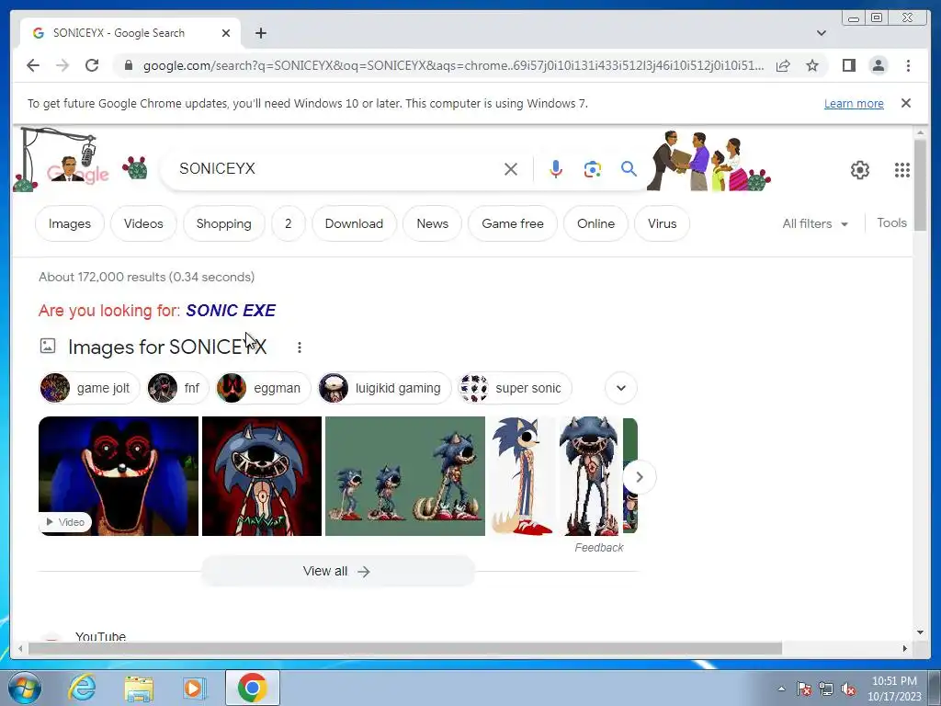941x706 pixels.
Task: Open the white-background tall Sonic image
Action: click(523, 476)
